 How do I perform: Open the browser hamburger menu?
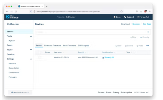150,12
